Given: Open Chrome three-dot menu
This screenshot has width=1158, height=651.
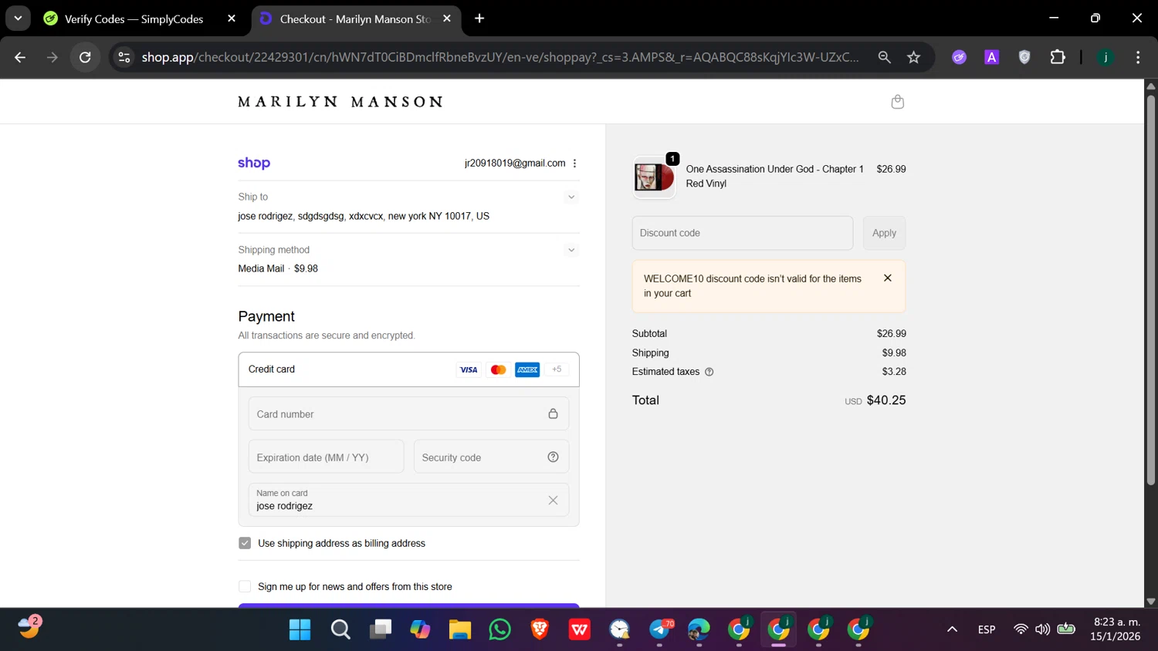Looking at the screenshot, I should click(1138, 57).
